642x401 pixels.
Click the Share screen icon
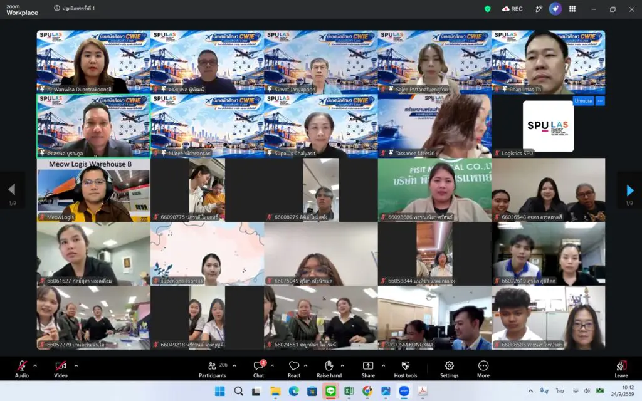(367, 369)
